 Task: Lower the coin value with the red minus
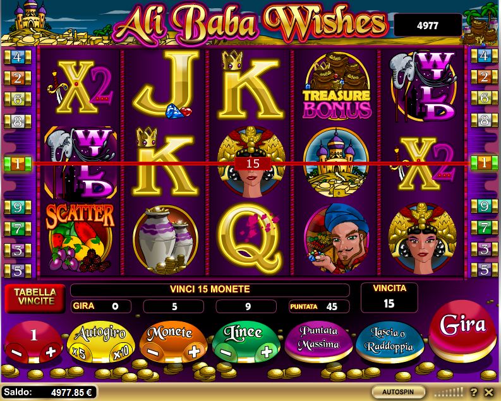[17, 352]
